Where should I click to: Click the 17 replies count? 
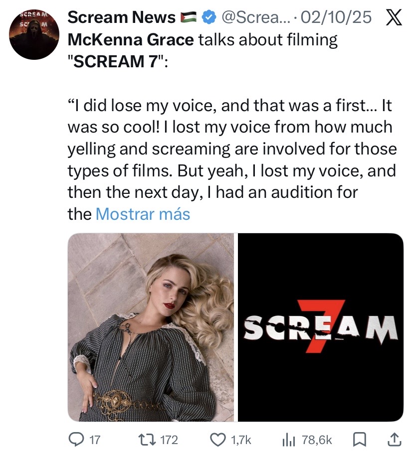point(95,440)
